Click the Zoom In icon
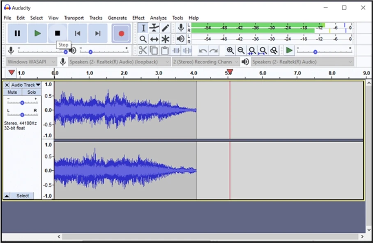Viewport: 373px width, 243px height. [x=230, y=51]
